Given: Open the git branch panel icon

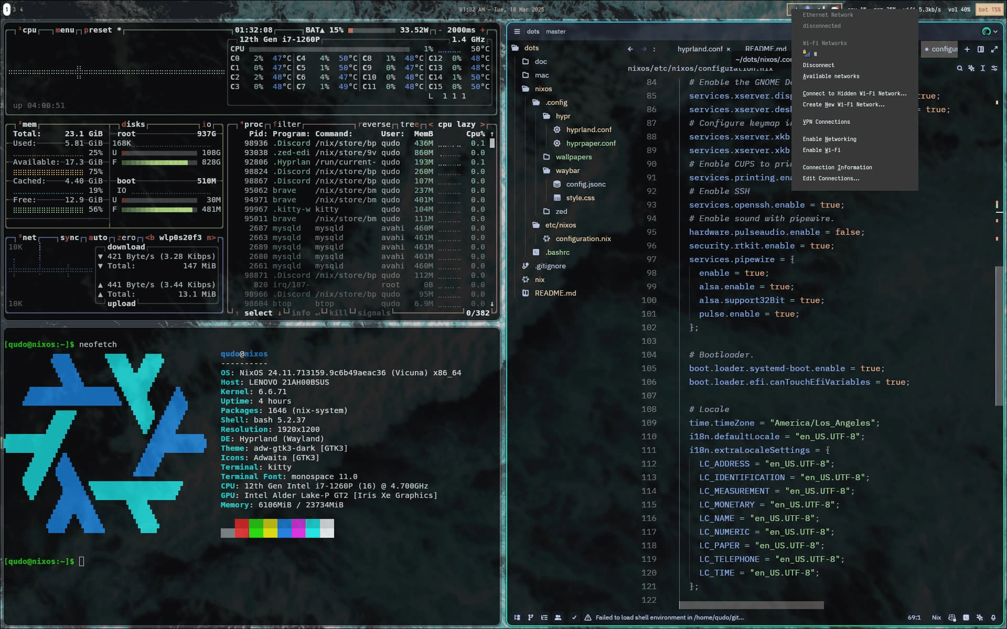Looking at the screenshot, I should tap(530, 617).
